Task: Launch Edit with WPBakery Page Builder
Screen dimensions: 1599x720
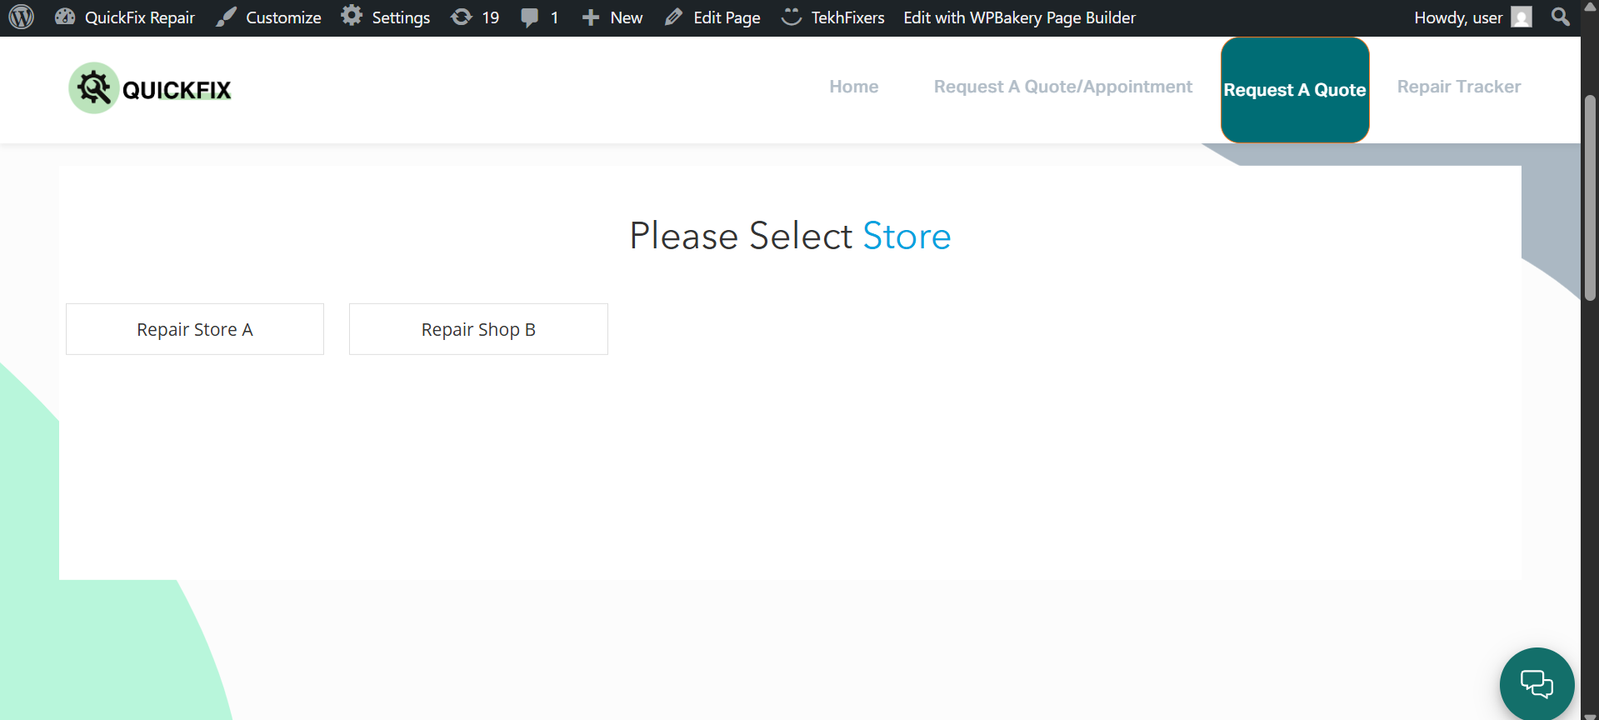Action: [1019, 17]
